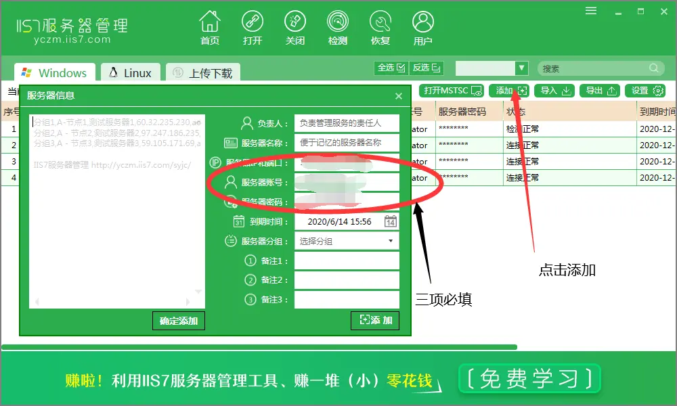Viewport: 677px width, 406px height.
Task: Expand the dropdown beside 反选
Action: [x=521, y=68]
